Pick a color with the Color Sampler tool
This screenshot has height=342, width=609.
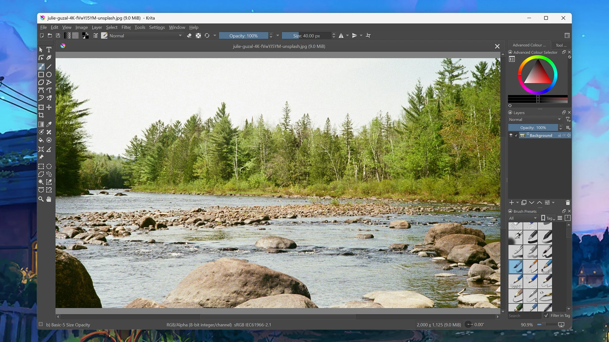pos(49,124)
